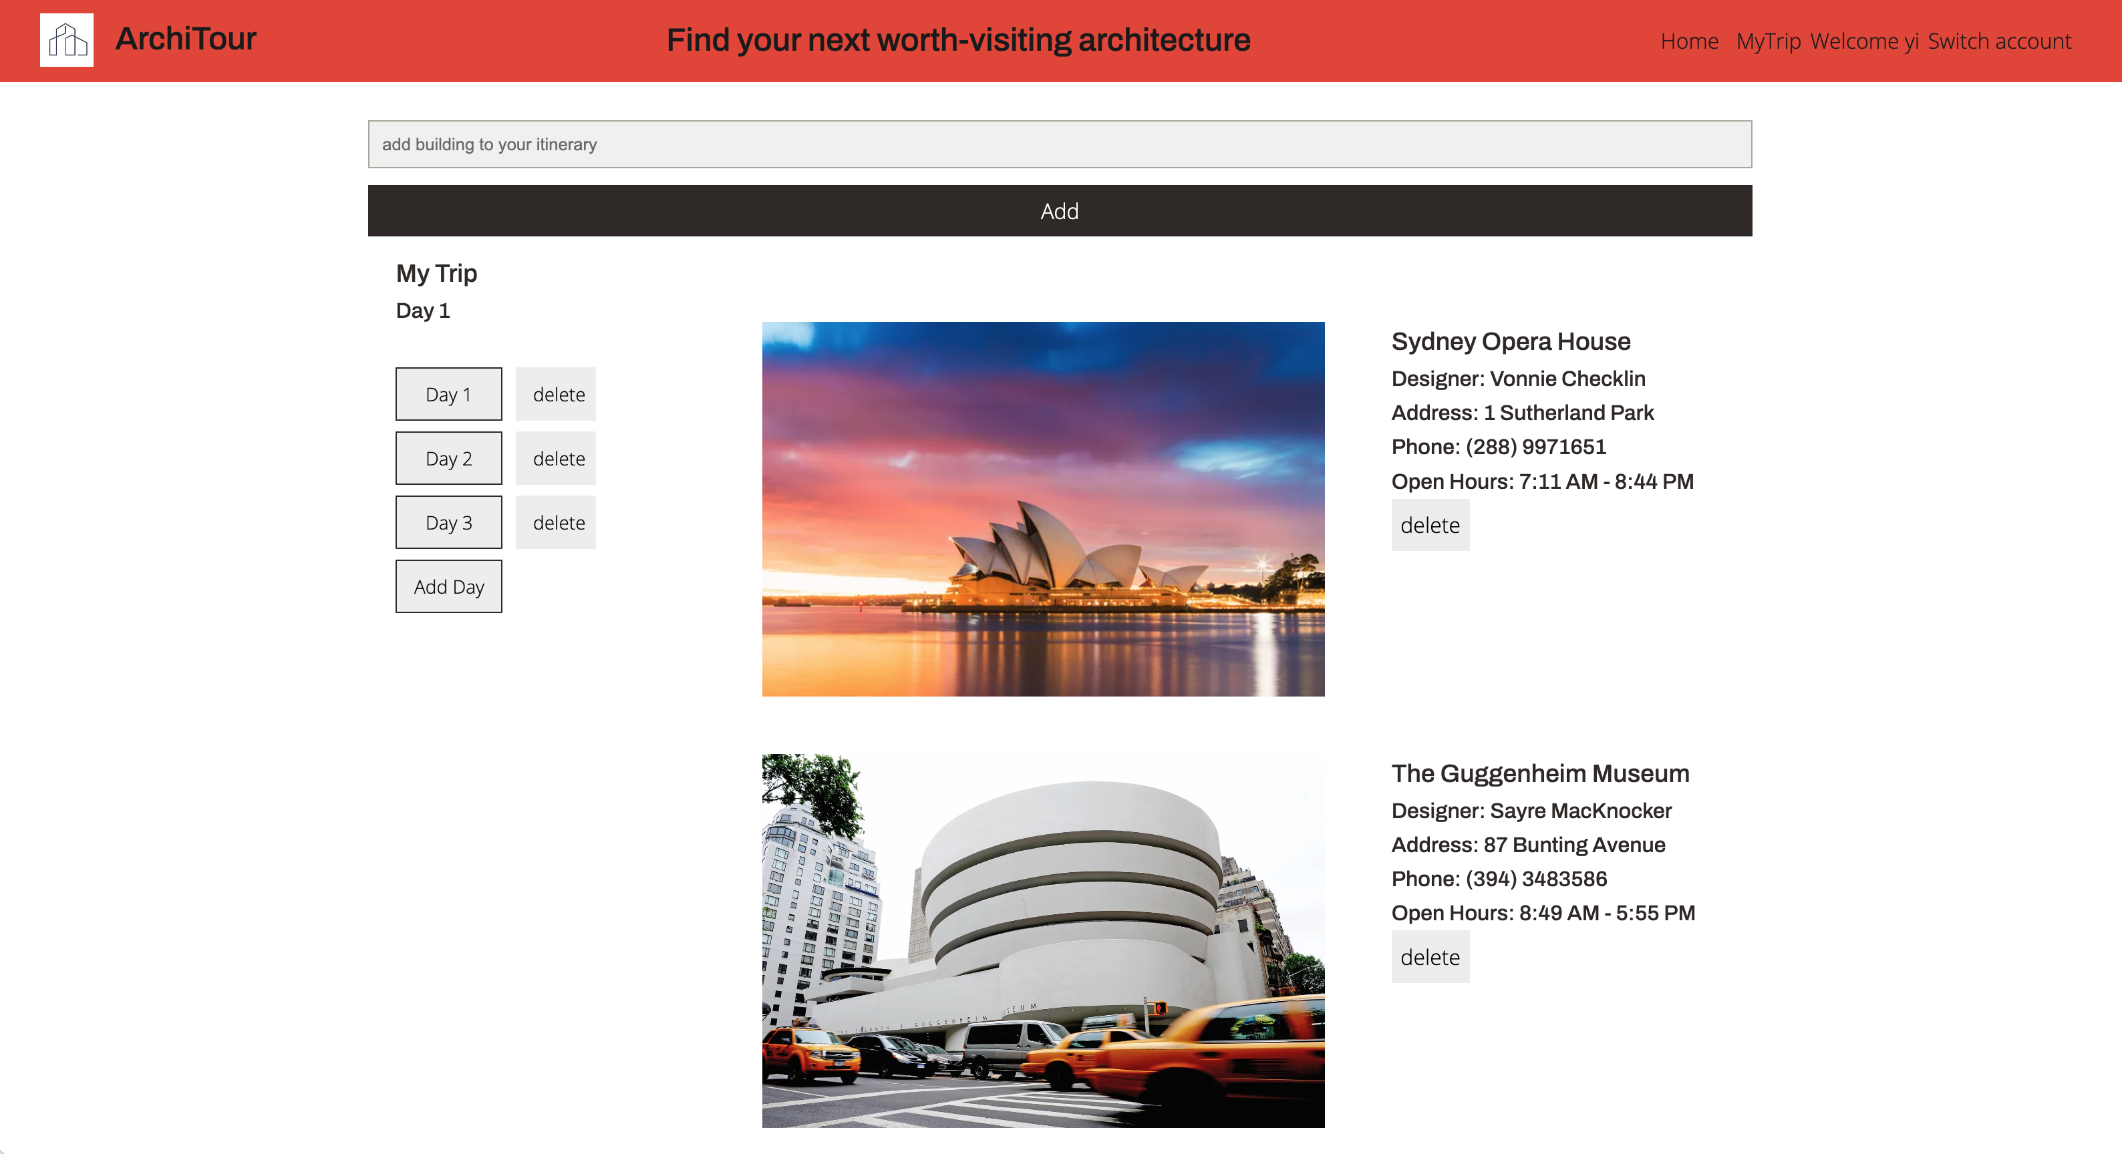Image resolution: width=2122 pixels, height=1154 pixels.
Task: Delete Day 1 from the trip
Action: tap(558, 394)
